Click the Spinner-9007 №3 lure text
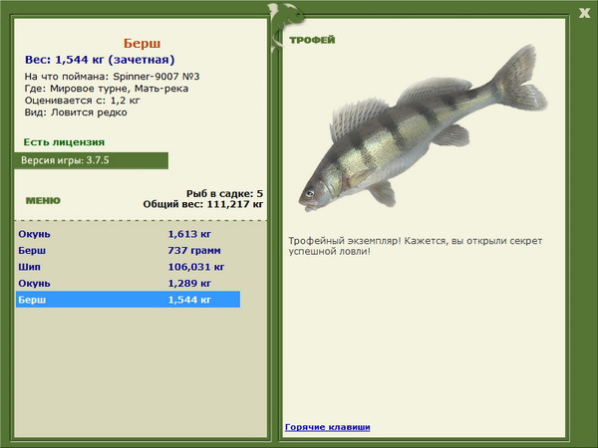598x448 pixels. click(156, 77)
